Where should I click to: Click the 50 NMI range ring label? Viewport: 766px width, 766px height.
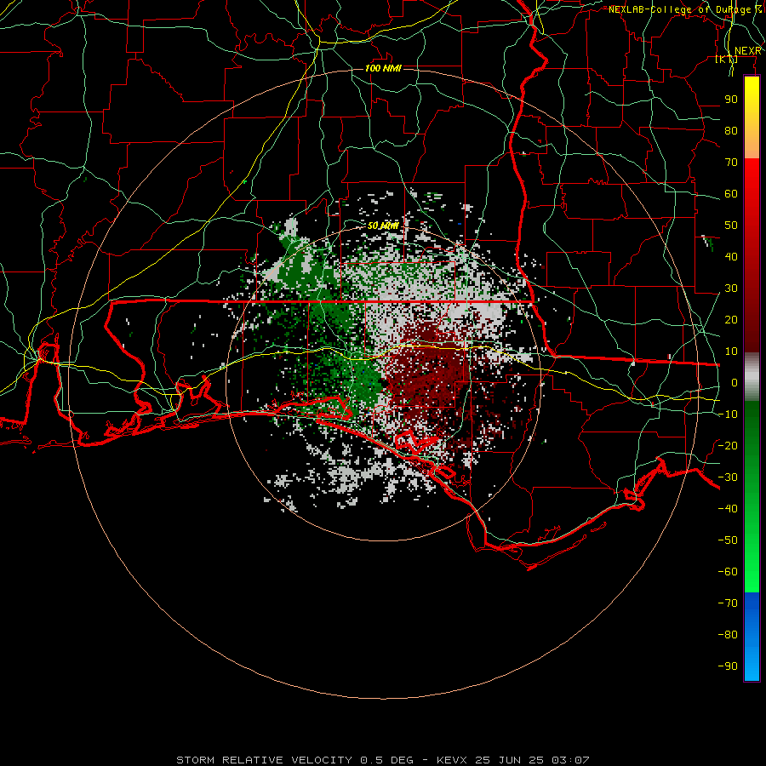coord(384,226)
